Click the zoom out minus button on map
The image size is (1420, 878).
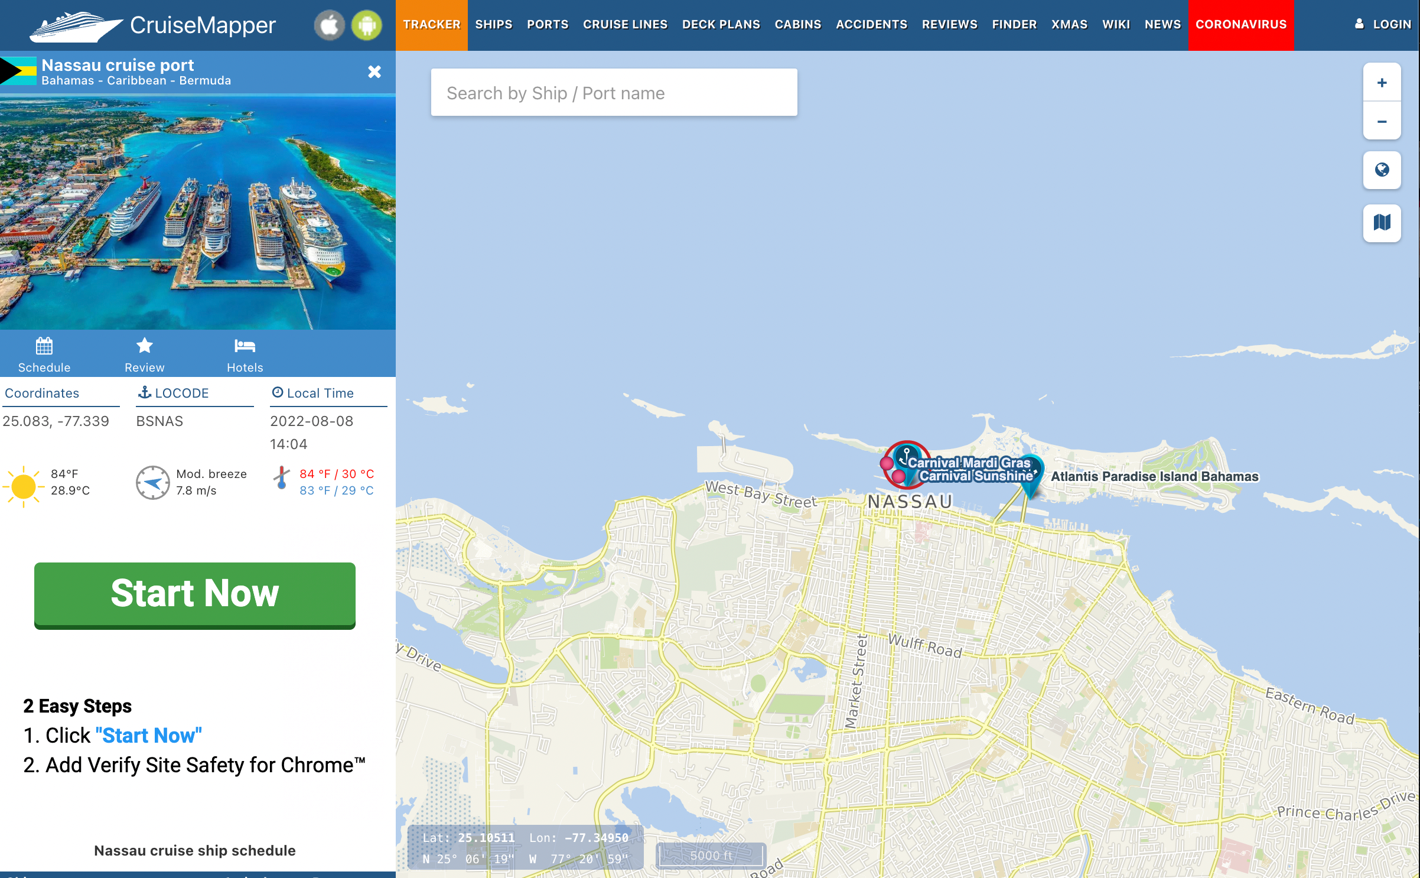pyautogui.click(x=1382, y=122)
